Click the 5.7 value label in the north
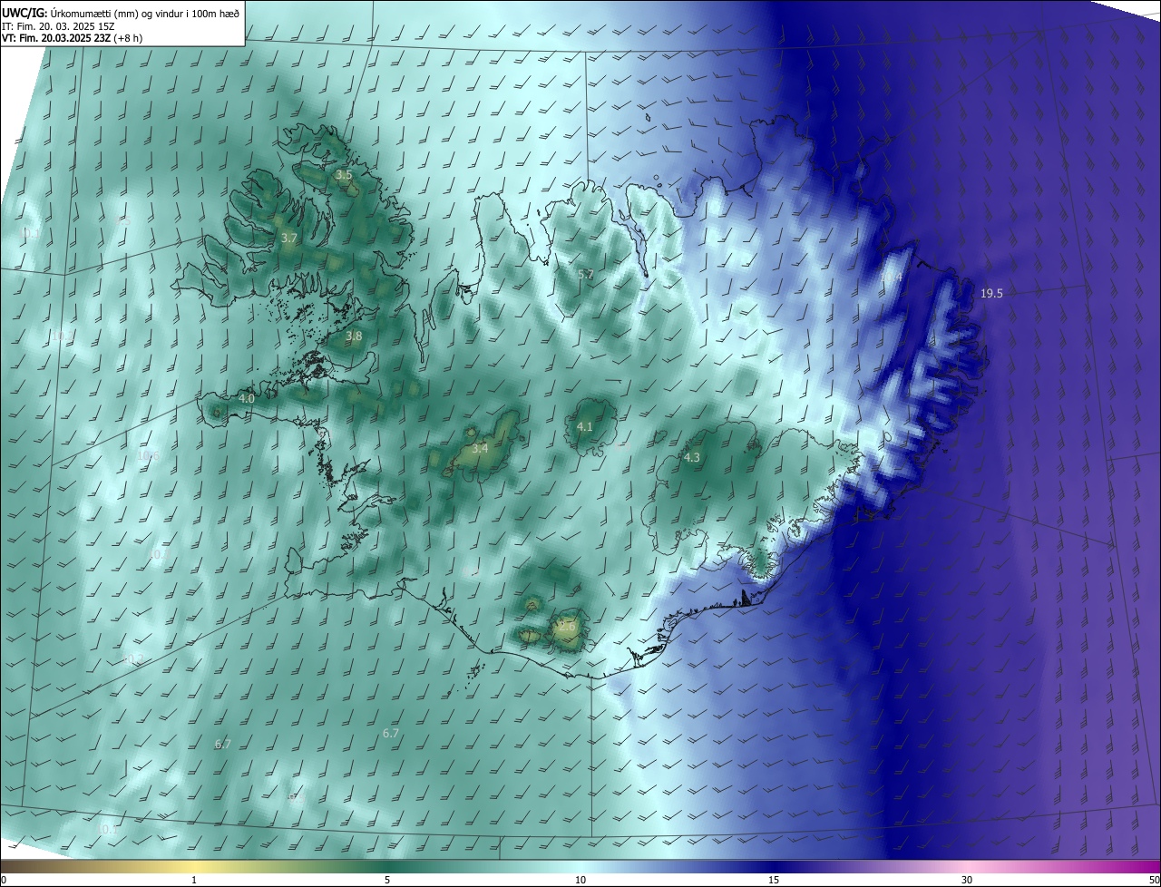Image resolution: width=1161 pixels, height=887 pixels. click(x=586, y=274)
